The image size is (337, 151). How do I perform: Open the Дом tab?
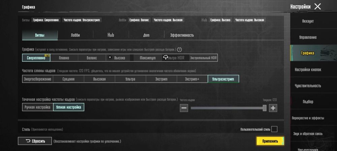tap(146, 35)
